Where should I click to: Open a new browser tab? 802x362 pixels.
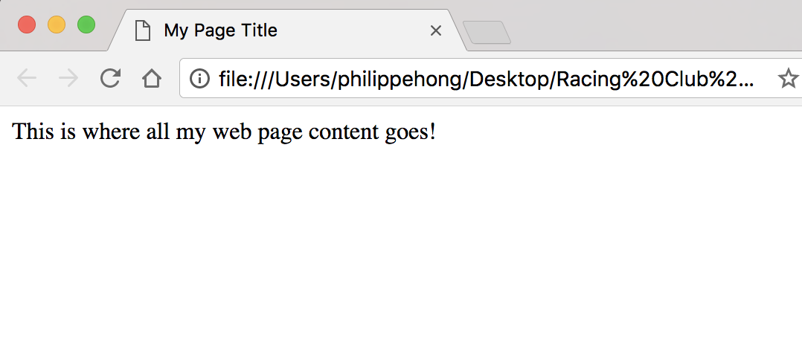click(487, 32)
